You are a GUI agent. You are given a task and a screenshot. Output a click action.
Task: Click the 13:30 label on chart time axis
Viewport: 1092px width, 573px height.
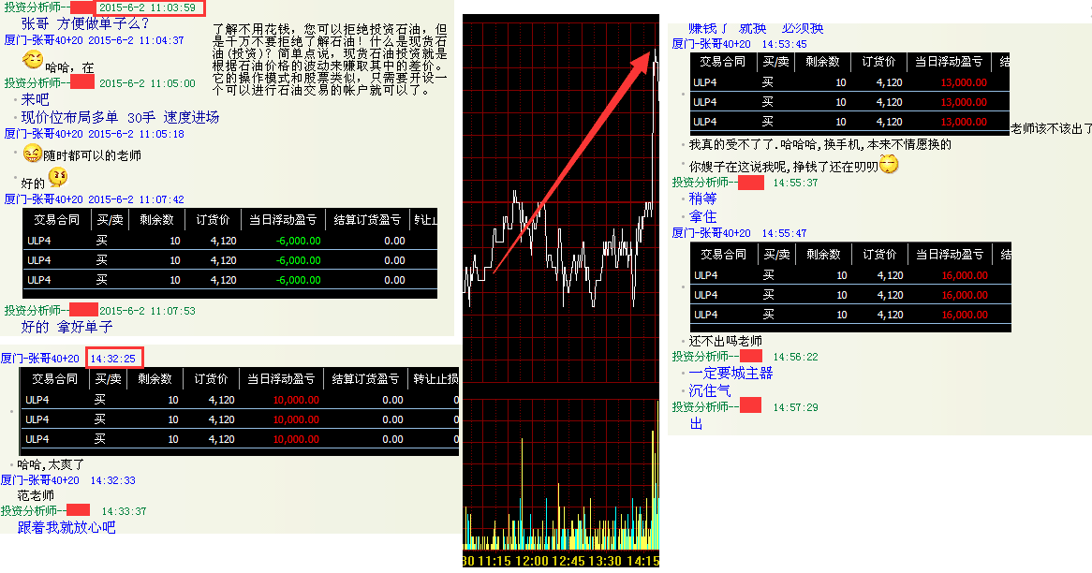pyautogui.click(x=605, y=561)
